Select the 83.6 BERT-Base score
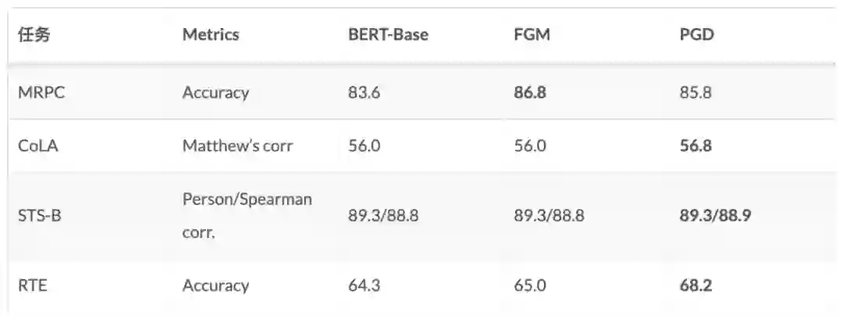Screen dimensions: 843x318 (364, 93)
